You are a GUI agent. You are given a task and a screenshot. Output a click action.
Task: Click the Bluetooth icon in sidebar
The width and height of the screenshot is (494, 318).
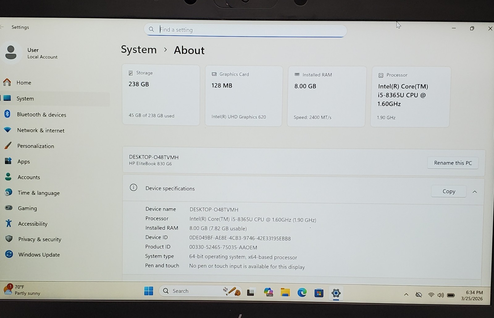pyautogui.click(x=7, y=114)
